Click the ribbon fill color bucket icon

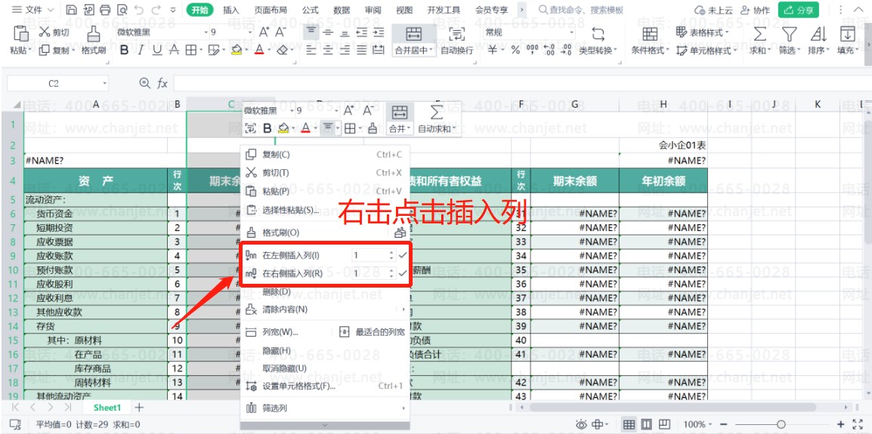[237, 51]
